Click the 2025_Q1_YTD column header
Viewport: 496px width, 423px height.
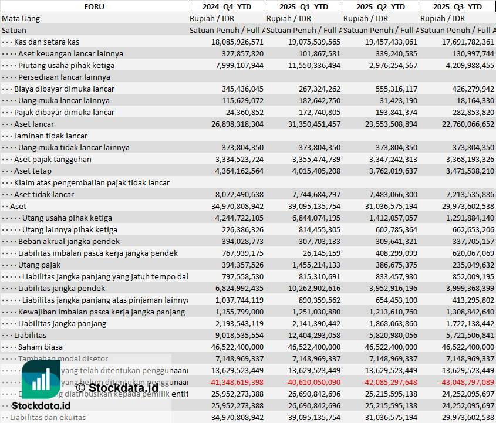303,6
